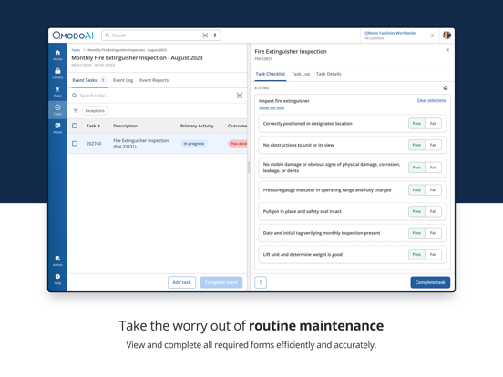Mark Fail for Date and initial tag item
Screen dimensions: 503x377
[433, 233]
